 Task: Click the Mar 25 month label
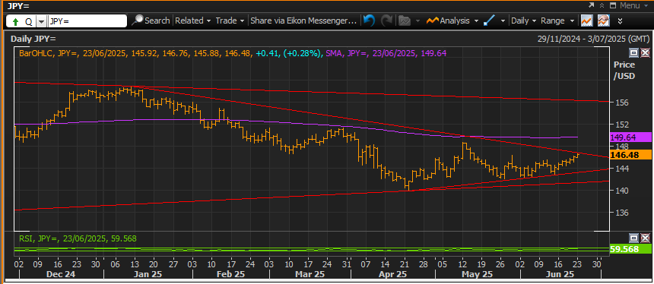coord(310,274)
